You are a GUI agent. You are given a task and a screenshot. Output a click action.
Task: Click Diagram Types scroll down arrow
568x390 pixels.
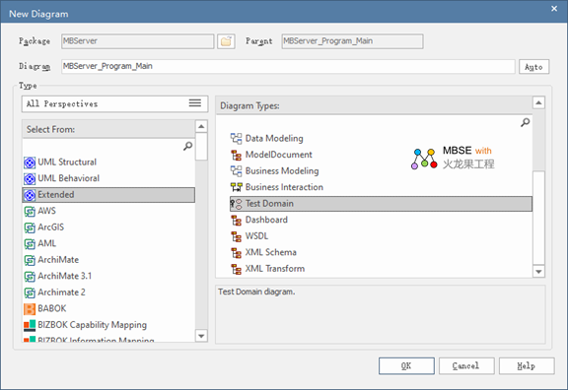tap(538, 272)
